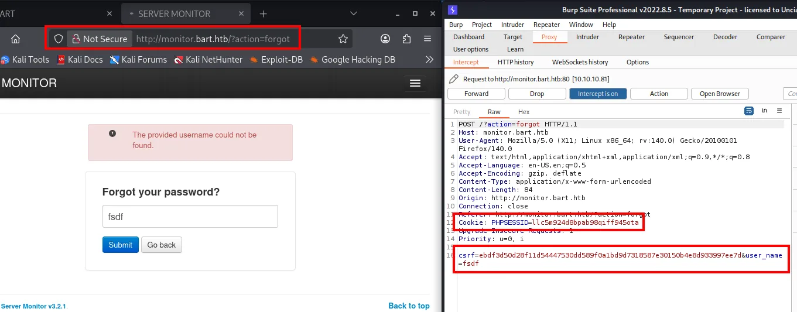Switch to the Target tab

513,37
